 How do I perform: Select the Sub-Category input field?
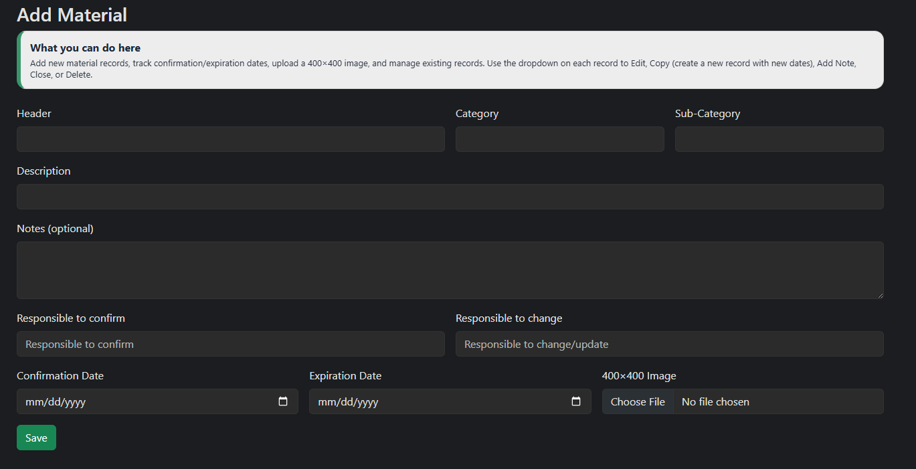click(x=779, y=139)
